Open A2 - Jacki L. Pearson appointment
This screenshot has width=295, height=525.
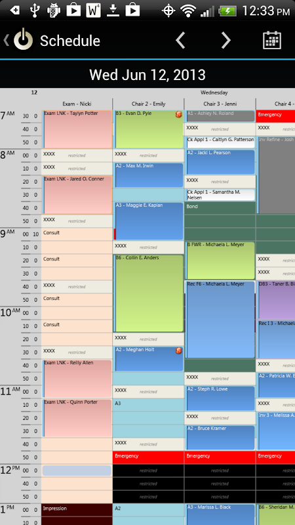pos(220,162)
